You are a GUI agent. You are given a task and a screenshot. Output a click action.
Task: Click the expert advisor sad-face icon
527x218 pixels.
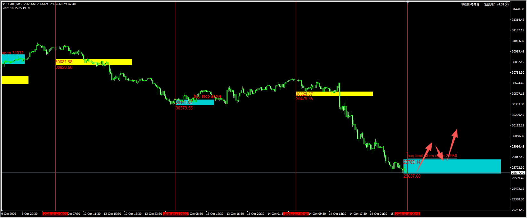coord(507,4)
